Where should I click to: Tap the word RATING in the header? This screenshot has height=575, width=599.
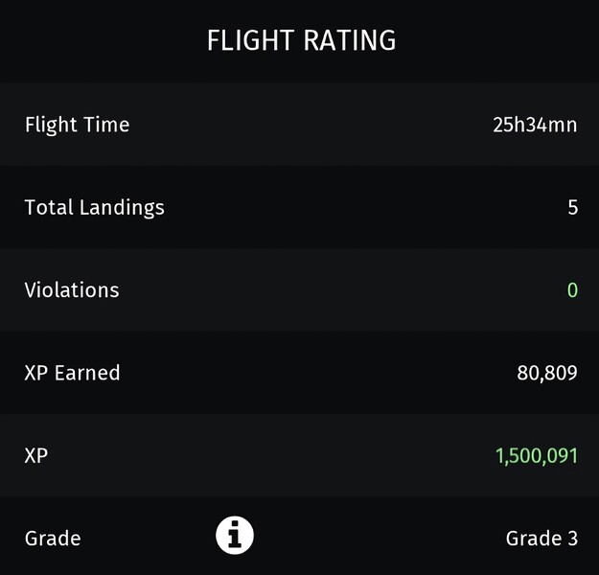point(350,40)
